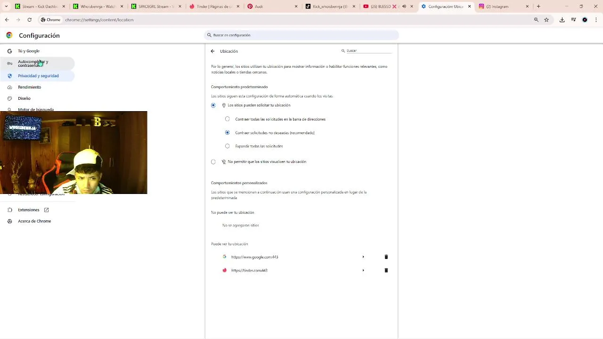Screen dimensions: 603x339
Task: Open 'Extensiones' link in sidebar
Action: tap(28, 210)
